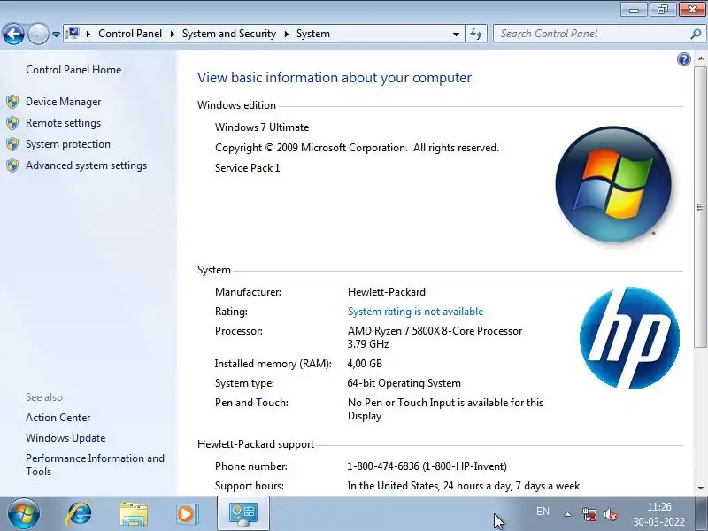The height and width of the screenshot is (531, 708).
Task: Open help via the blue question mark
Action: (x=683, y=59)
